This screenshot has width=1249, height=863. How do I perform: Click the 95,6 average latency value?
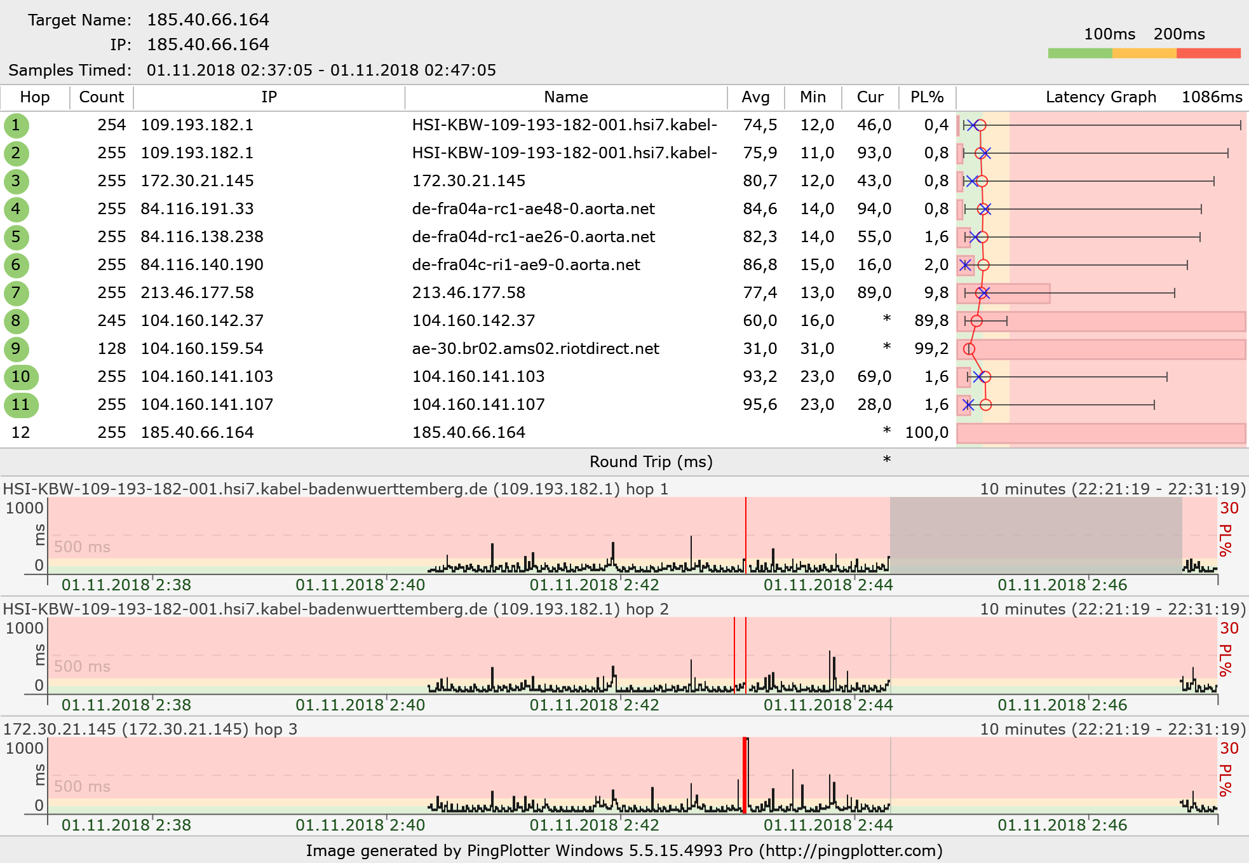coord(760,405)
